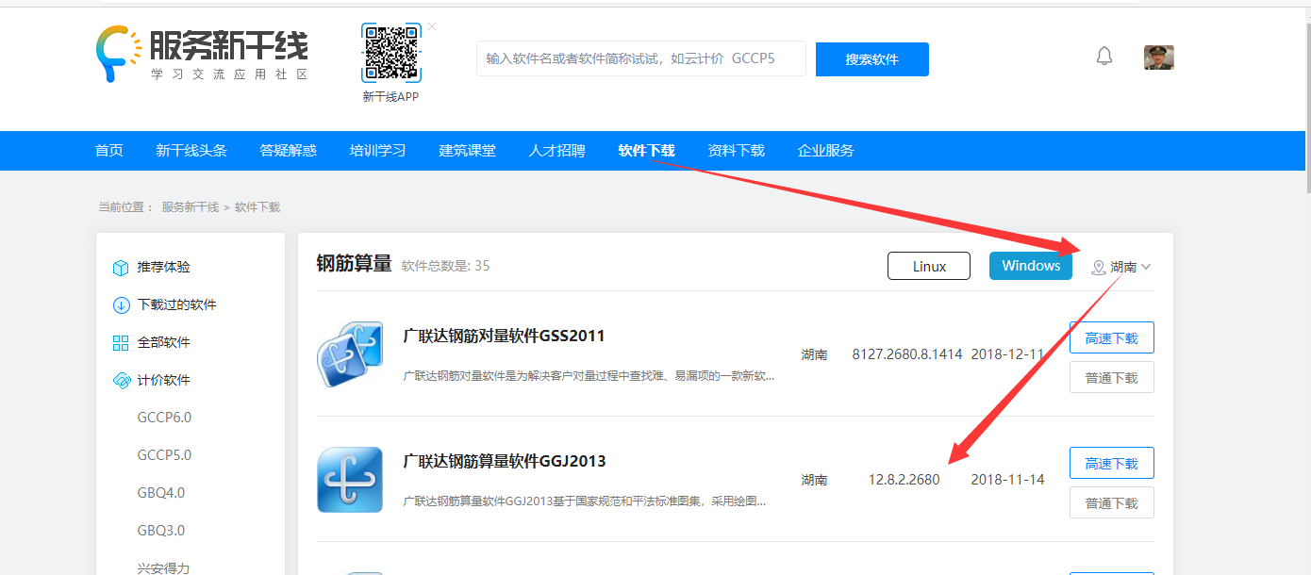
Task: Open the user avatar profile
Action: point(1159,57)
